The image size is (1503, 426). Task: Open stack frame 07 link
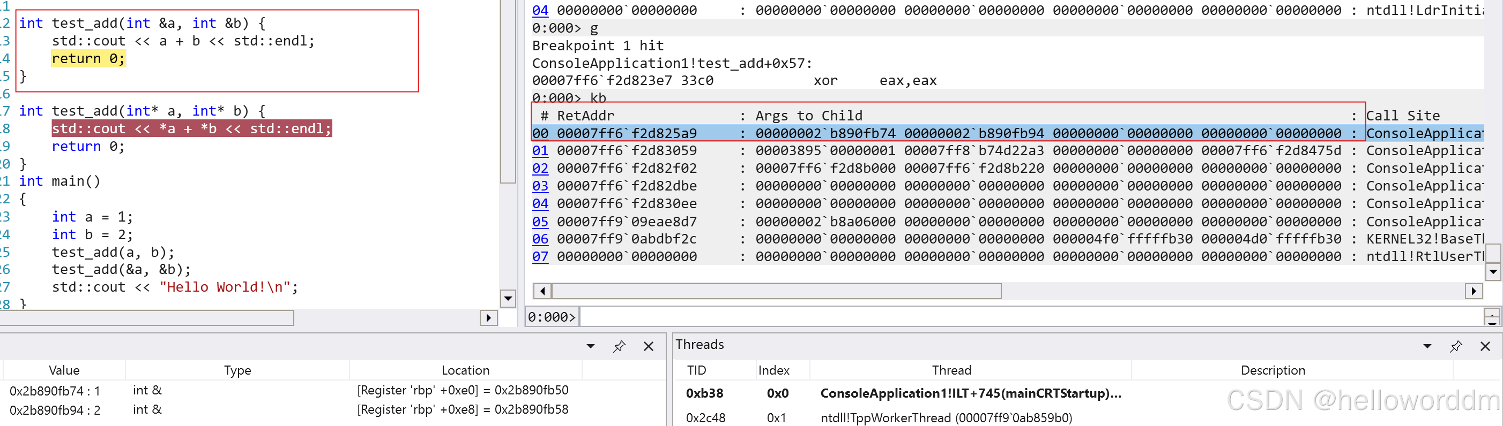click(540, 256)
